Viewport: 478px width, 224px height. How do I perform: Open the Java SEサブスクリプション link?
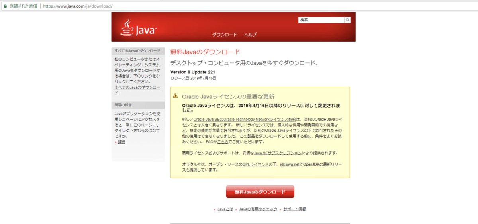coord(278,153)
